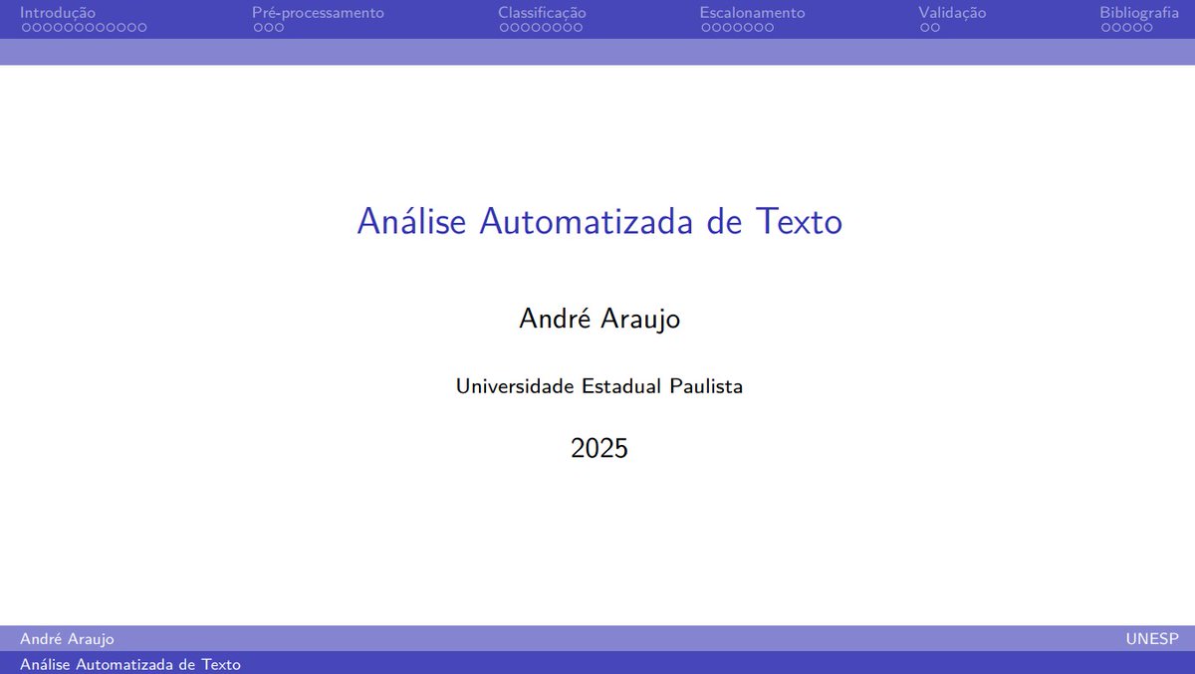Image resolution: width=1195 pixels, height=674 pixels.
Task: Select the final dot under Classificação
Action: (x=580, y=26)
